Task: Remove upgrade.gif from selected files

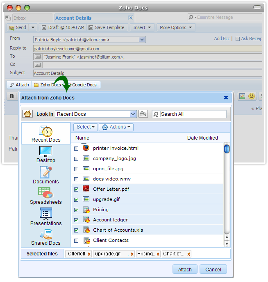Action: pos(132,254)
